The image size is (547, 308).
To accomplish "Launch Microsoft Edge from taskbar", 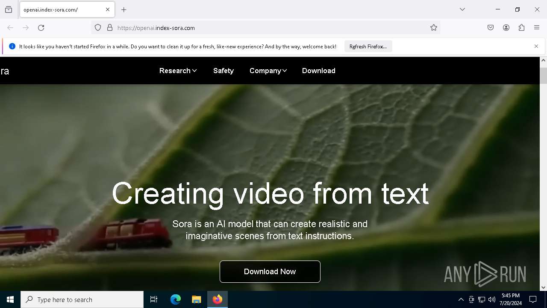I will [176, 299].
